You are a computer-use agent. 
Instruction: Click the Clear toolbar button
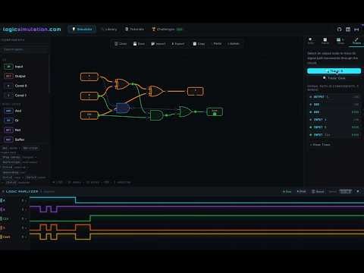(121, 44)
